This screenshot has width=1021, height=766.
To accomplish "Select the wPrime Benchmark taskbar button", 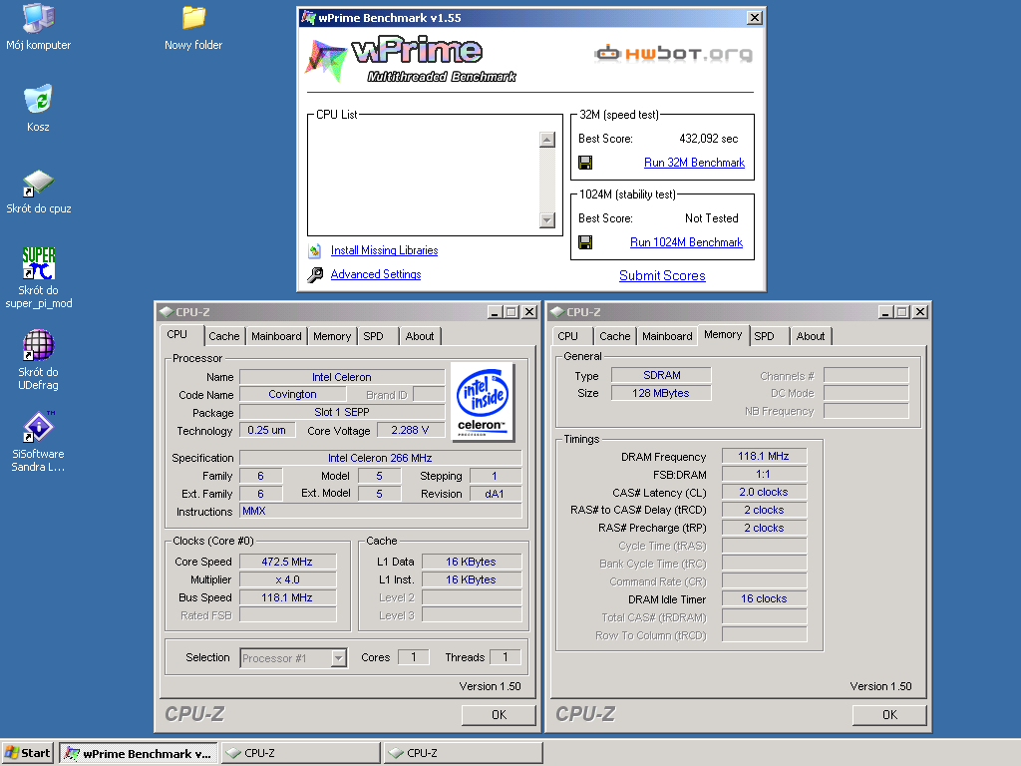I will [x=138, y=754].
